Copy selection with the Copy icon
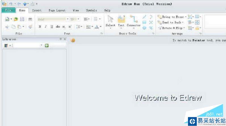226x126 pixels. click(13, 27)
